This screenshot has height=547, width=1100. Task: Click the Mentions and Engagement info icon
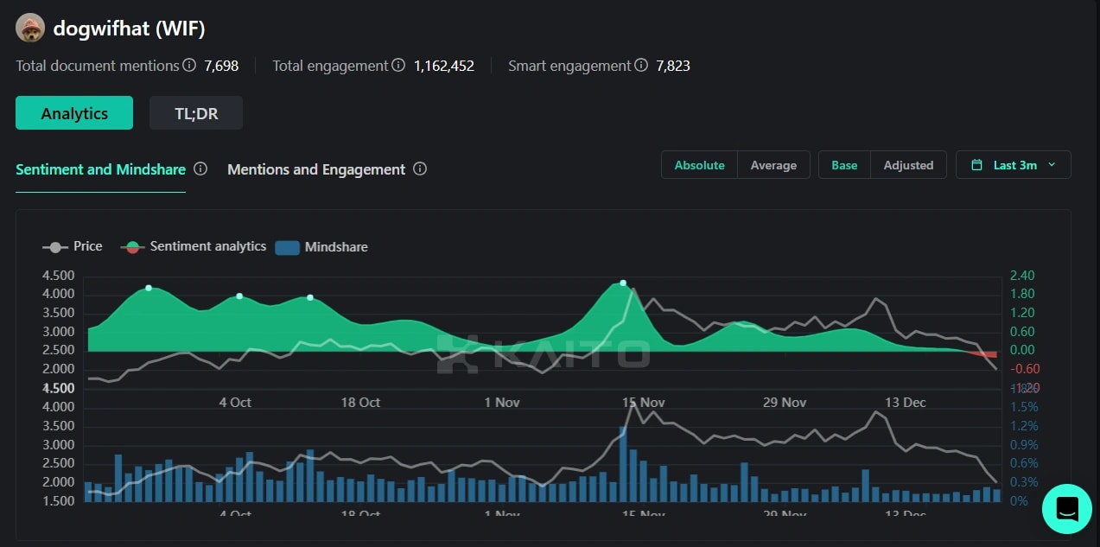[x=420, y=169]
